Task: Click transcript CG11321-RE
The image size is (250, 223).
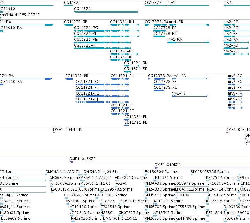Action: click(85, 40)
